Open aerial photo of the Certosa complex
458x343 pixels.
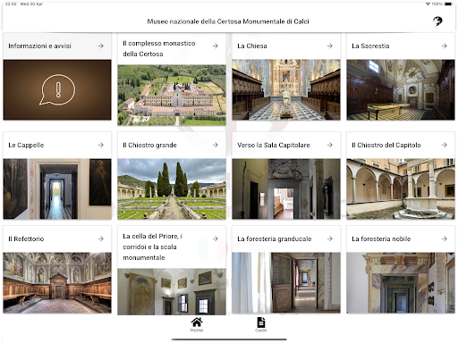[x=172, y=95]
